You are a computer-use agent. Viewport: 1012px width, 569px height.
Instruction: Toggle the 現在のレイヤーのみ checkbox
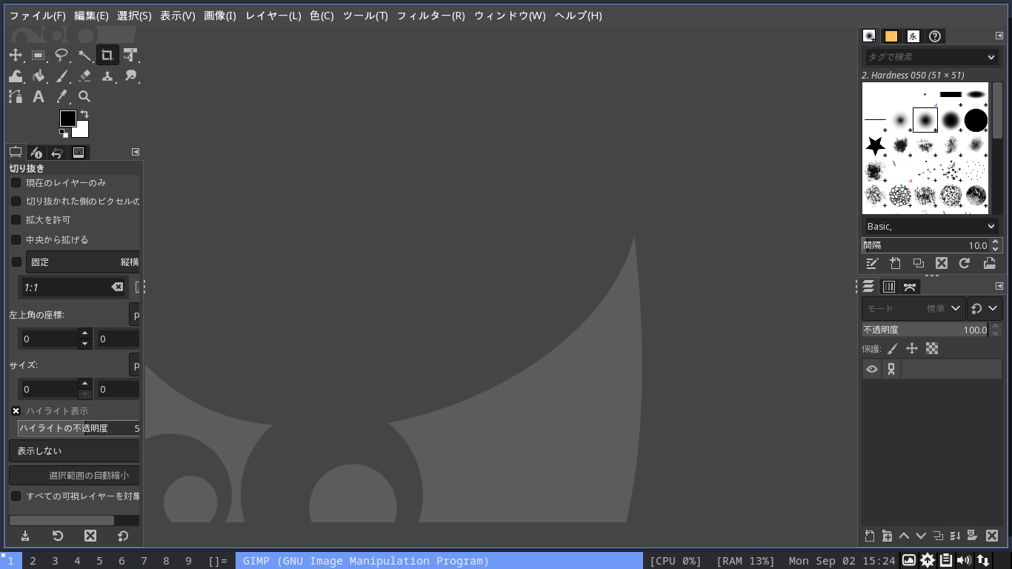pos(16,182)
